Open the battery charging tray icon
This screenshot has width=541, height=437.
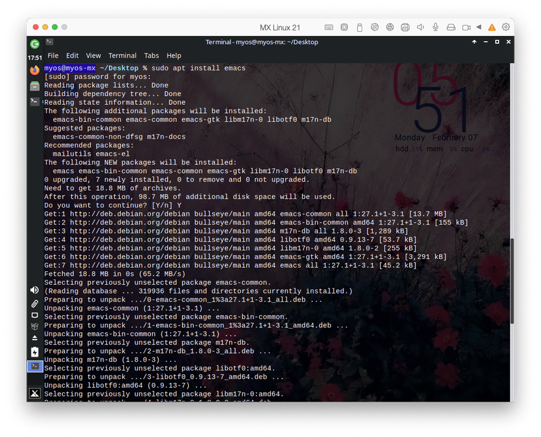[x=34, y=352]
